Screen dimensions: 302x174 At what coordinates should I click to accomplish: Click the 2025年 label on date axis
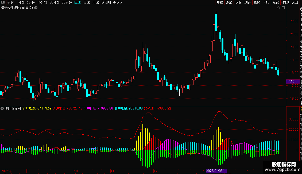point(6,171)
